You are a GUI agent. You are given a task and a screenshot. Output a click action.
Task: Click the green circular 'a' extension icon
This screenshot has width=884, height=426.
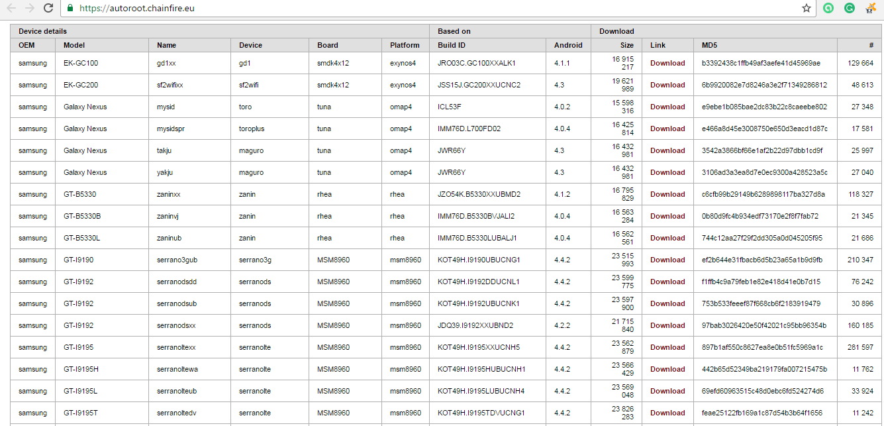point(828,9)
